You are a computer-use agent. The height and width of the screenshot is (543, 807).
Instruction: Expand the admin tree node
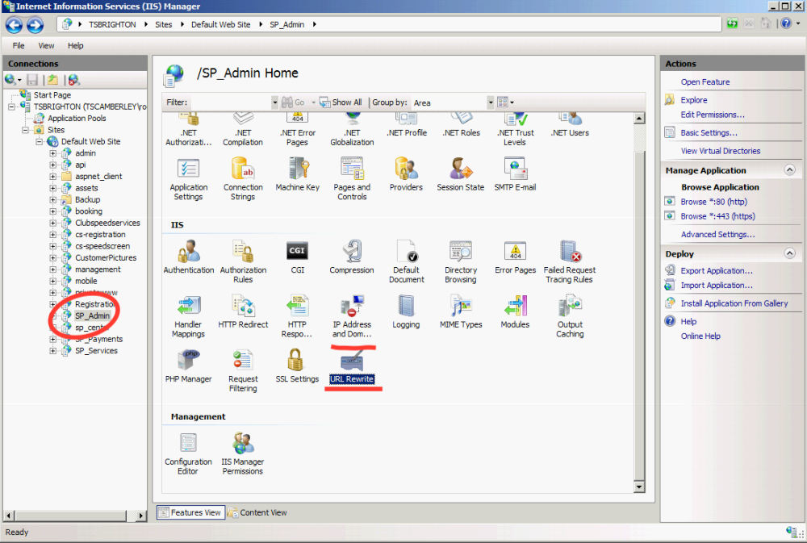pyautogui.click(x=53, y=153)
